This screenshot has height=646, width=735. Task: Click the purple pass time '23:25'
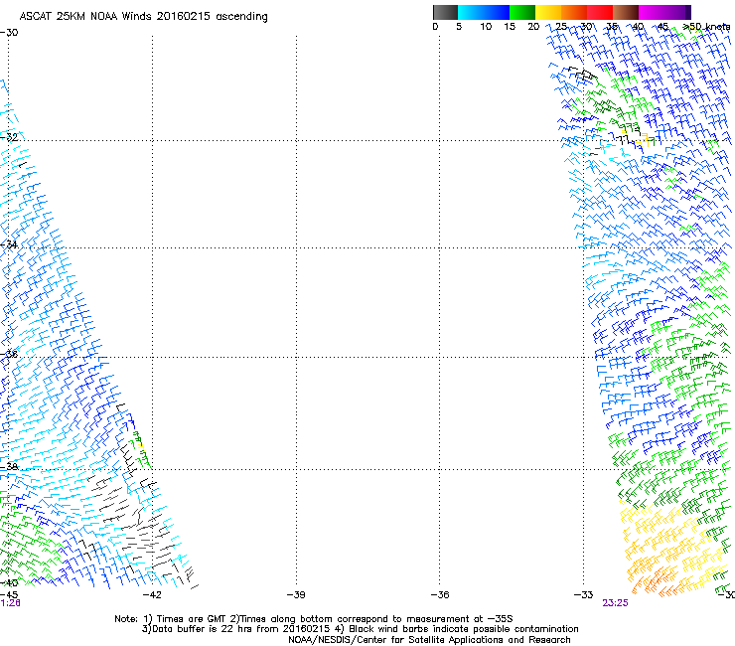[x=615, y=603]
